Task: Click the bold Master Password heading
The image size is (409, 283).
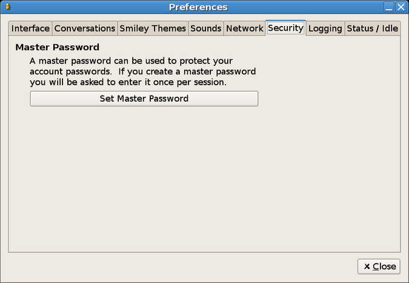Action: [x=57, y=47]
